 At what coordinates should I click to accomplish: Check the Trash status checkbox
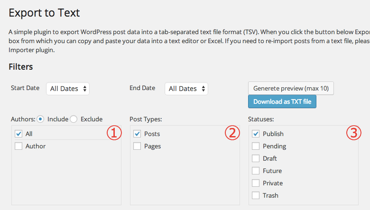click(256, 195)
